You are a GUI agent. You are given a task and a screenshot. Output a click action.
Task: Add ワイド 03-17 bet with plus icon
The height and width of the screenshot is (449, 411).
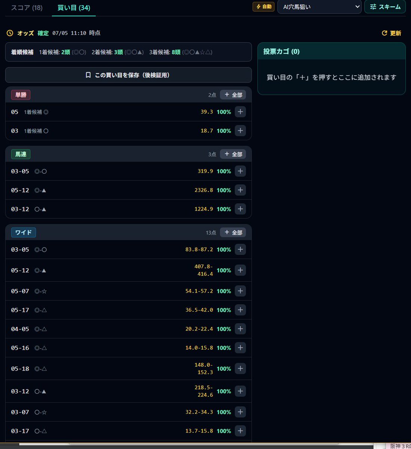point(240,431)
